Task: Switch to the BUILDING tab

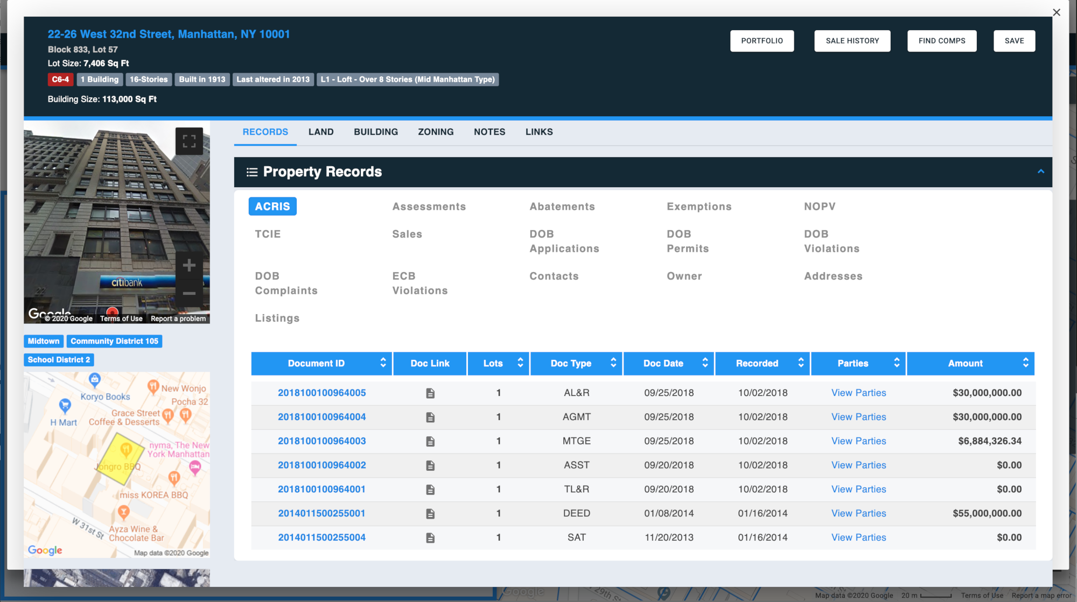Action: (375, 131)
